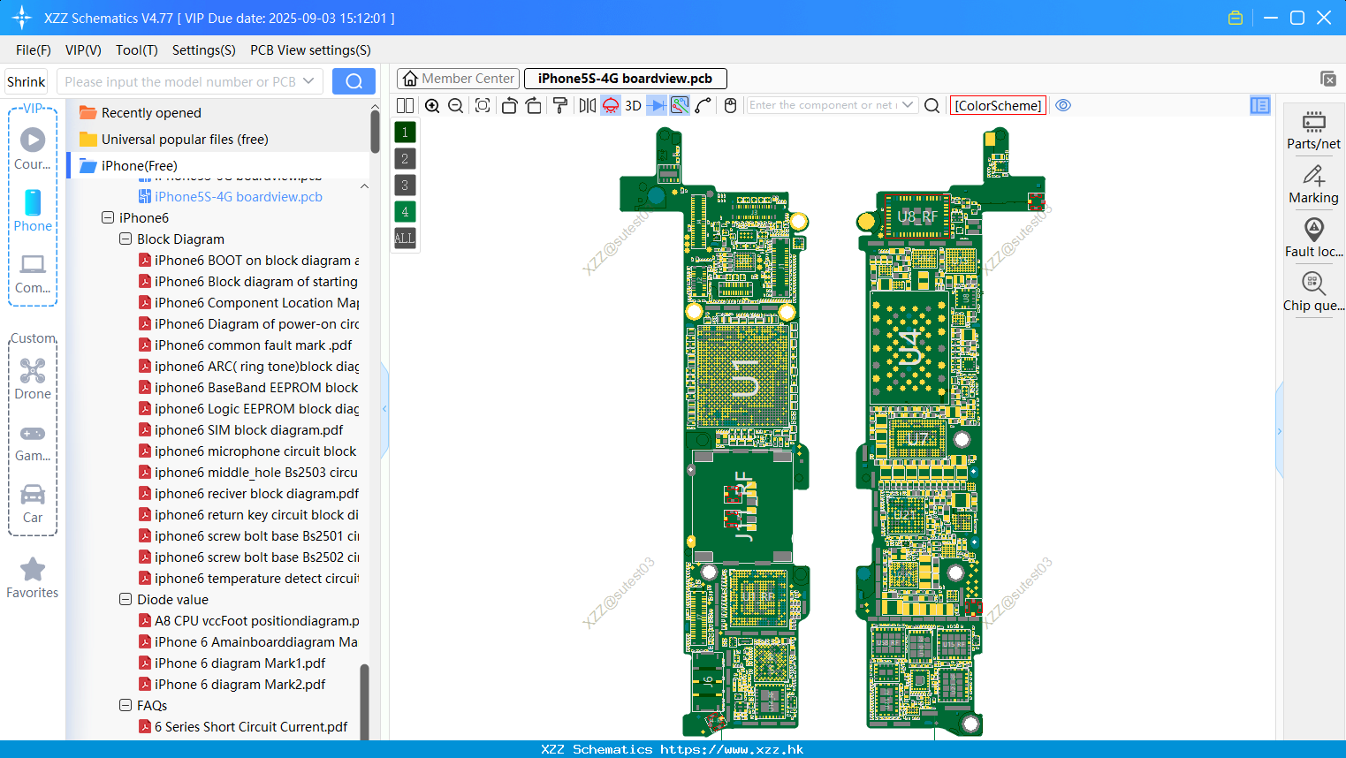The width and height of the screenshot is (1346, 758).
Task: Open the Parts/net panel
Action: 1313,131
